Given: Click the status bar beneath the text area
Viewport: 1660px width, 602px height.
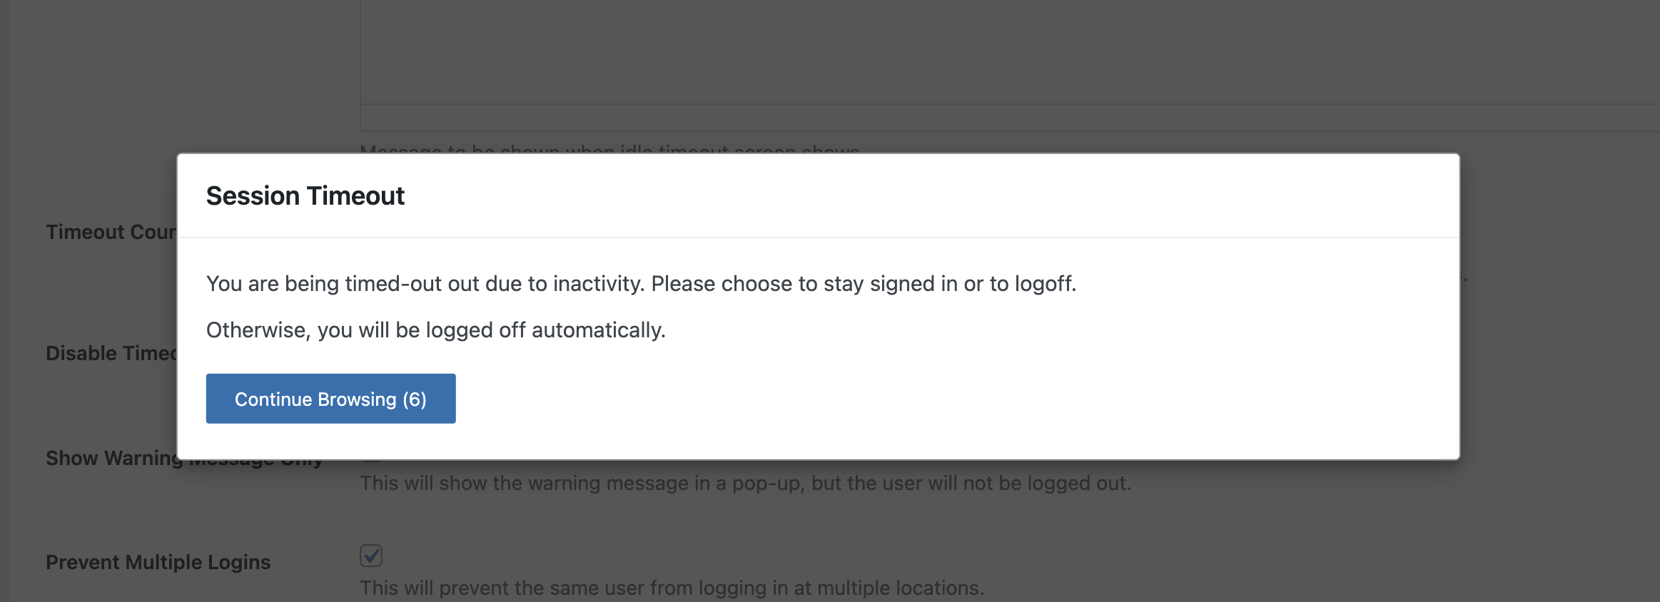Looking at the screenshot, I should tap(1010, 118).
